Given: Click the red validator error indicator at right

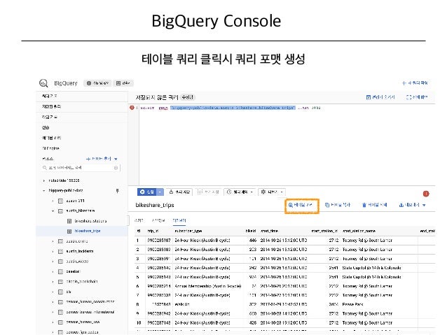Looking at the screenshot, I should (426, 194).
